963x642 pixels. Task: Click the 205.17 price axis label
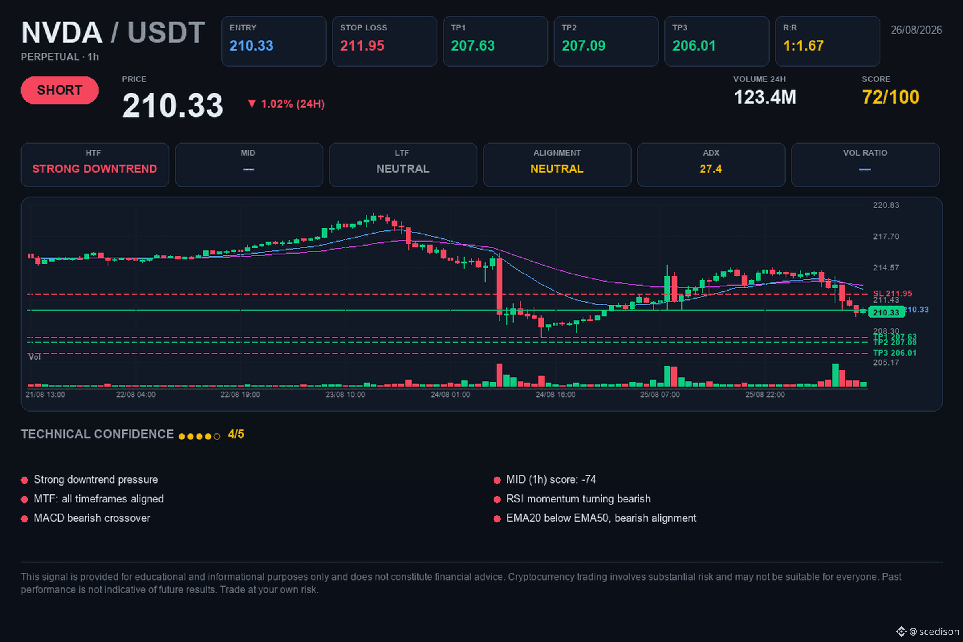coord(886,363)
